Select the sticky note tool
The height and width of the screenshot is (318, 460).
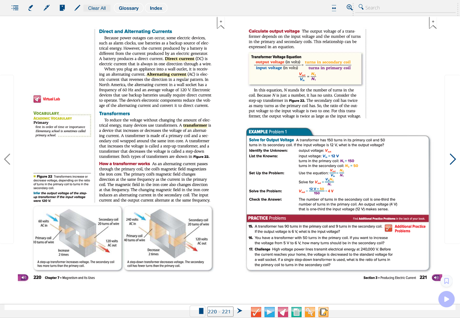62,8
